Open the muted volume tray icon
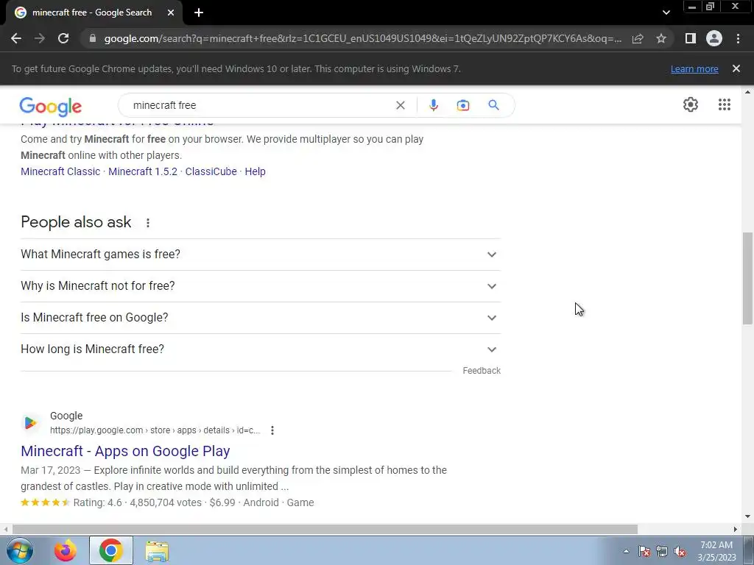754x565 pixels. pos(680,551)
